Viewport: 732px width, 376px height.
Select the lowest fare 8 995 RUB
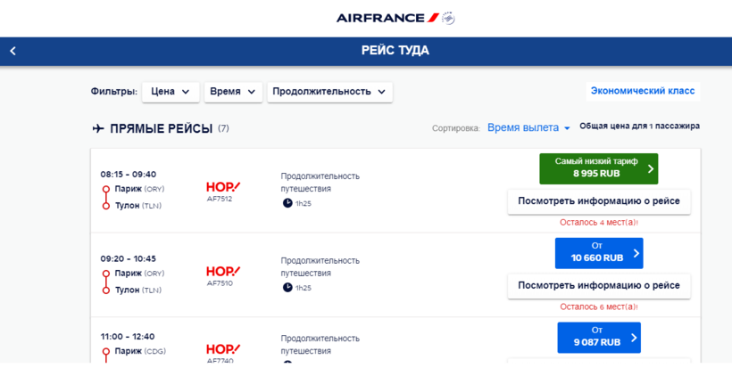pos(598,168)
